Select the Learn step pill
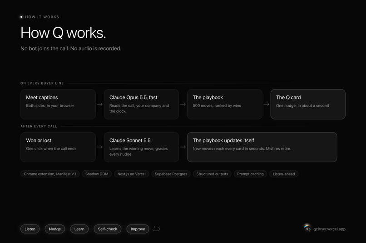366x243 pixels. click(x=79, y=229)
